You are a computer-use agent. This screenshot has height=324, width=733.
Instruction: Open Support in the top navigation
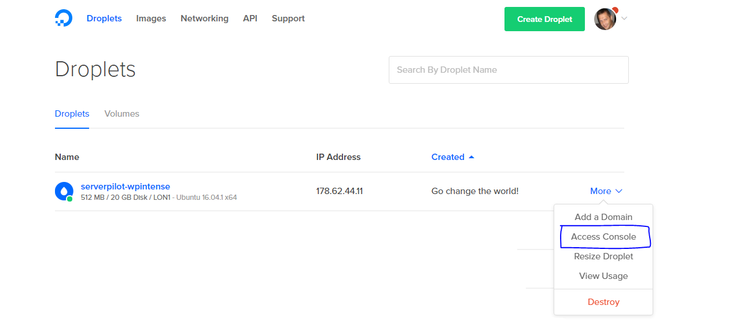[x=288, y=18]
